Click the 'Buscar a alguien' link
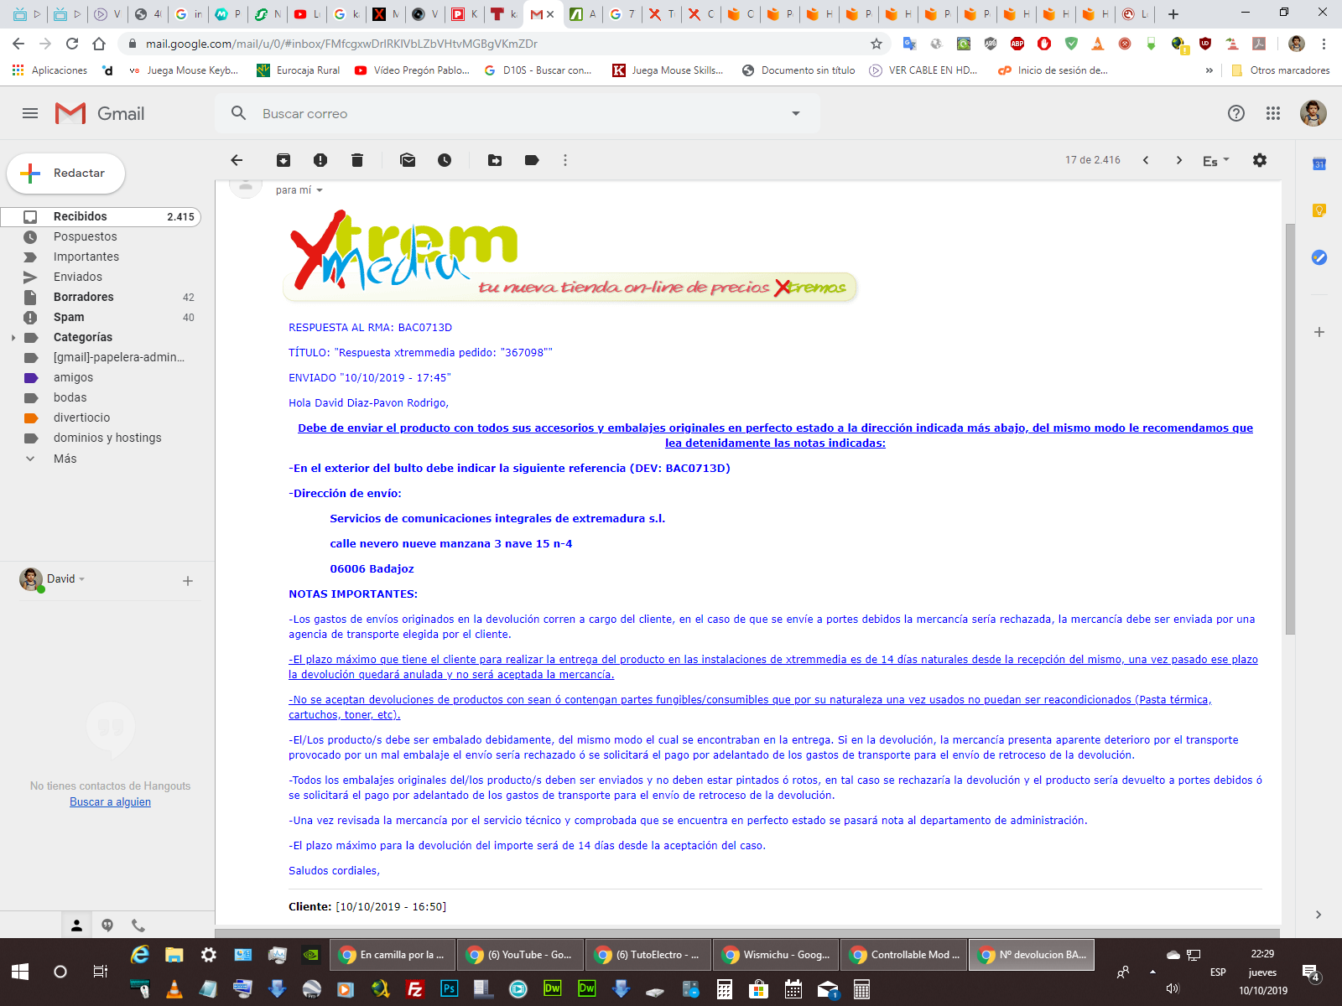This screenshot has width=1342, height=1006. 110,802
